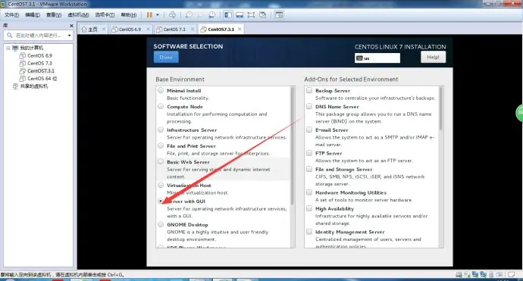Open the 帮助(H) menu
523x281 pixels.
pos(128,14)
